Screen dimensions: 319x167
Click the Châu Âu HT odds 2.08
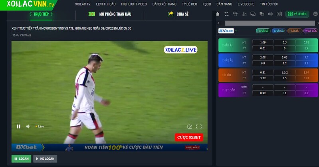(x=263, y=58)
